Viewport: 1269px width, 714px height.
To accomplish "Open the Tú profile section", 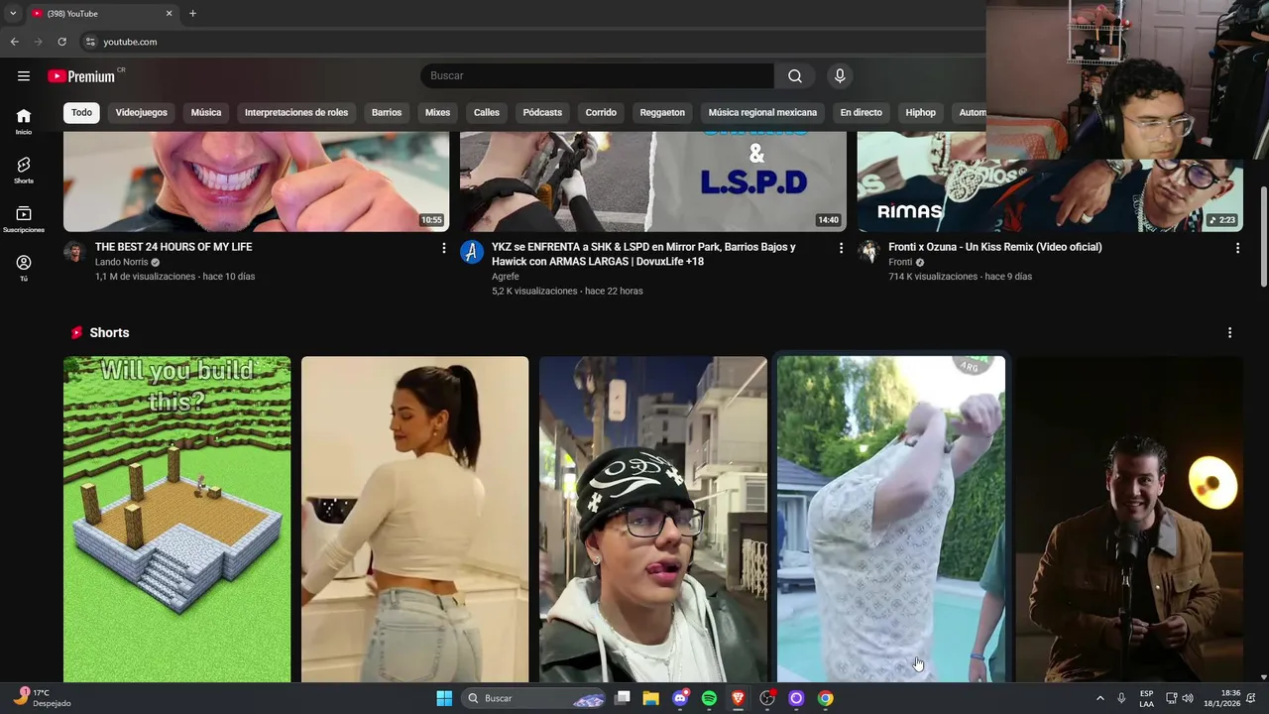I will (x=24, y=268).
